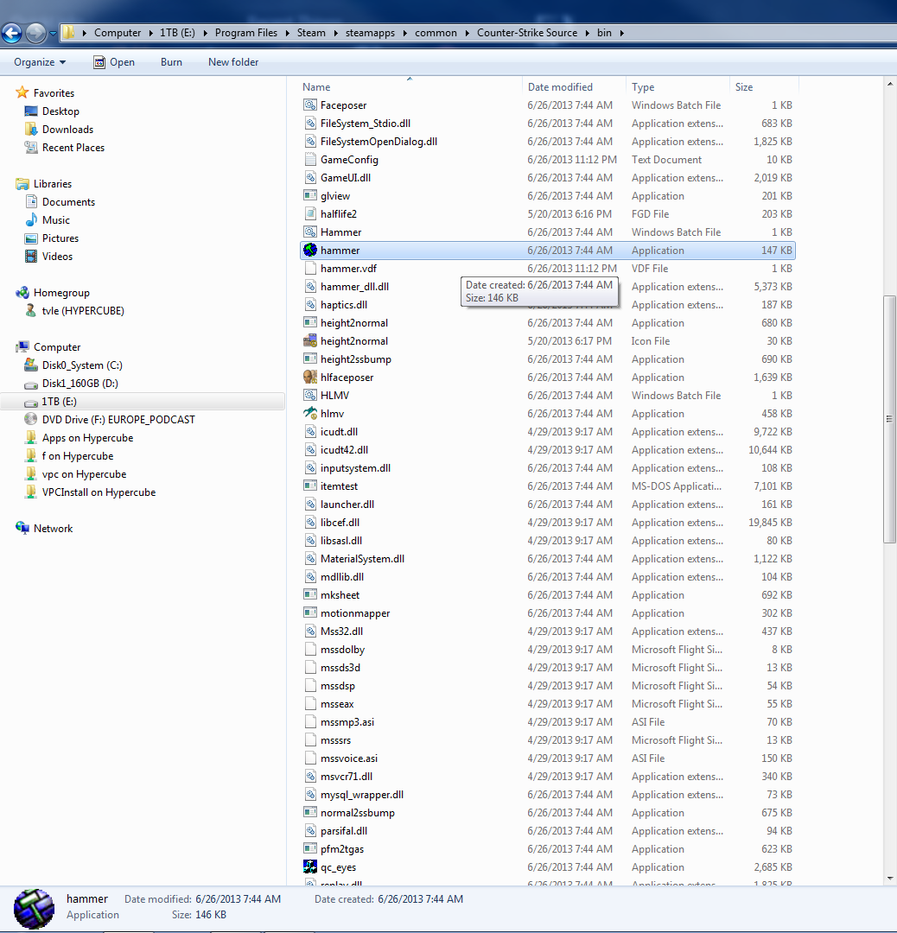Expand the arrow after common in address bar

(x=468, y=33)
